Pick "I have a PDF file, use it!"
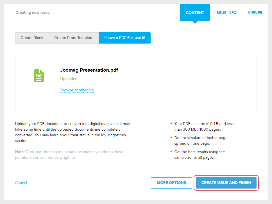272x204 pixels. coord(124,38)
